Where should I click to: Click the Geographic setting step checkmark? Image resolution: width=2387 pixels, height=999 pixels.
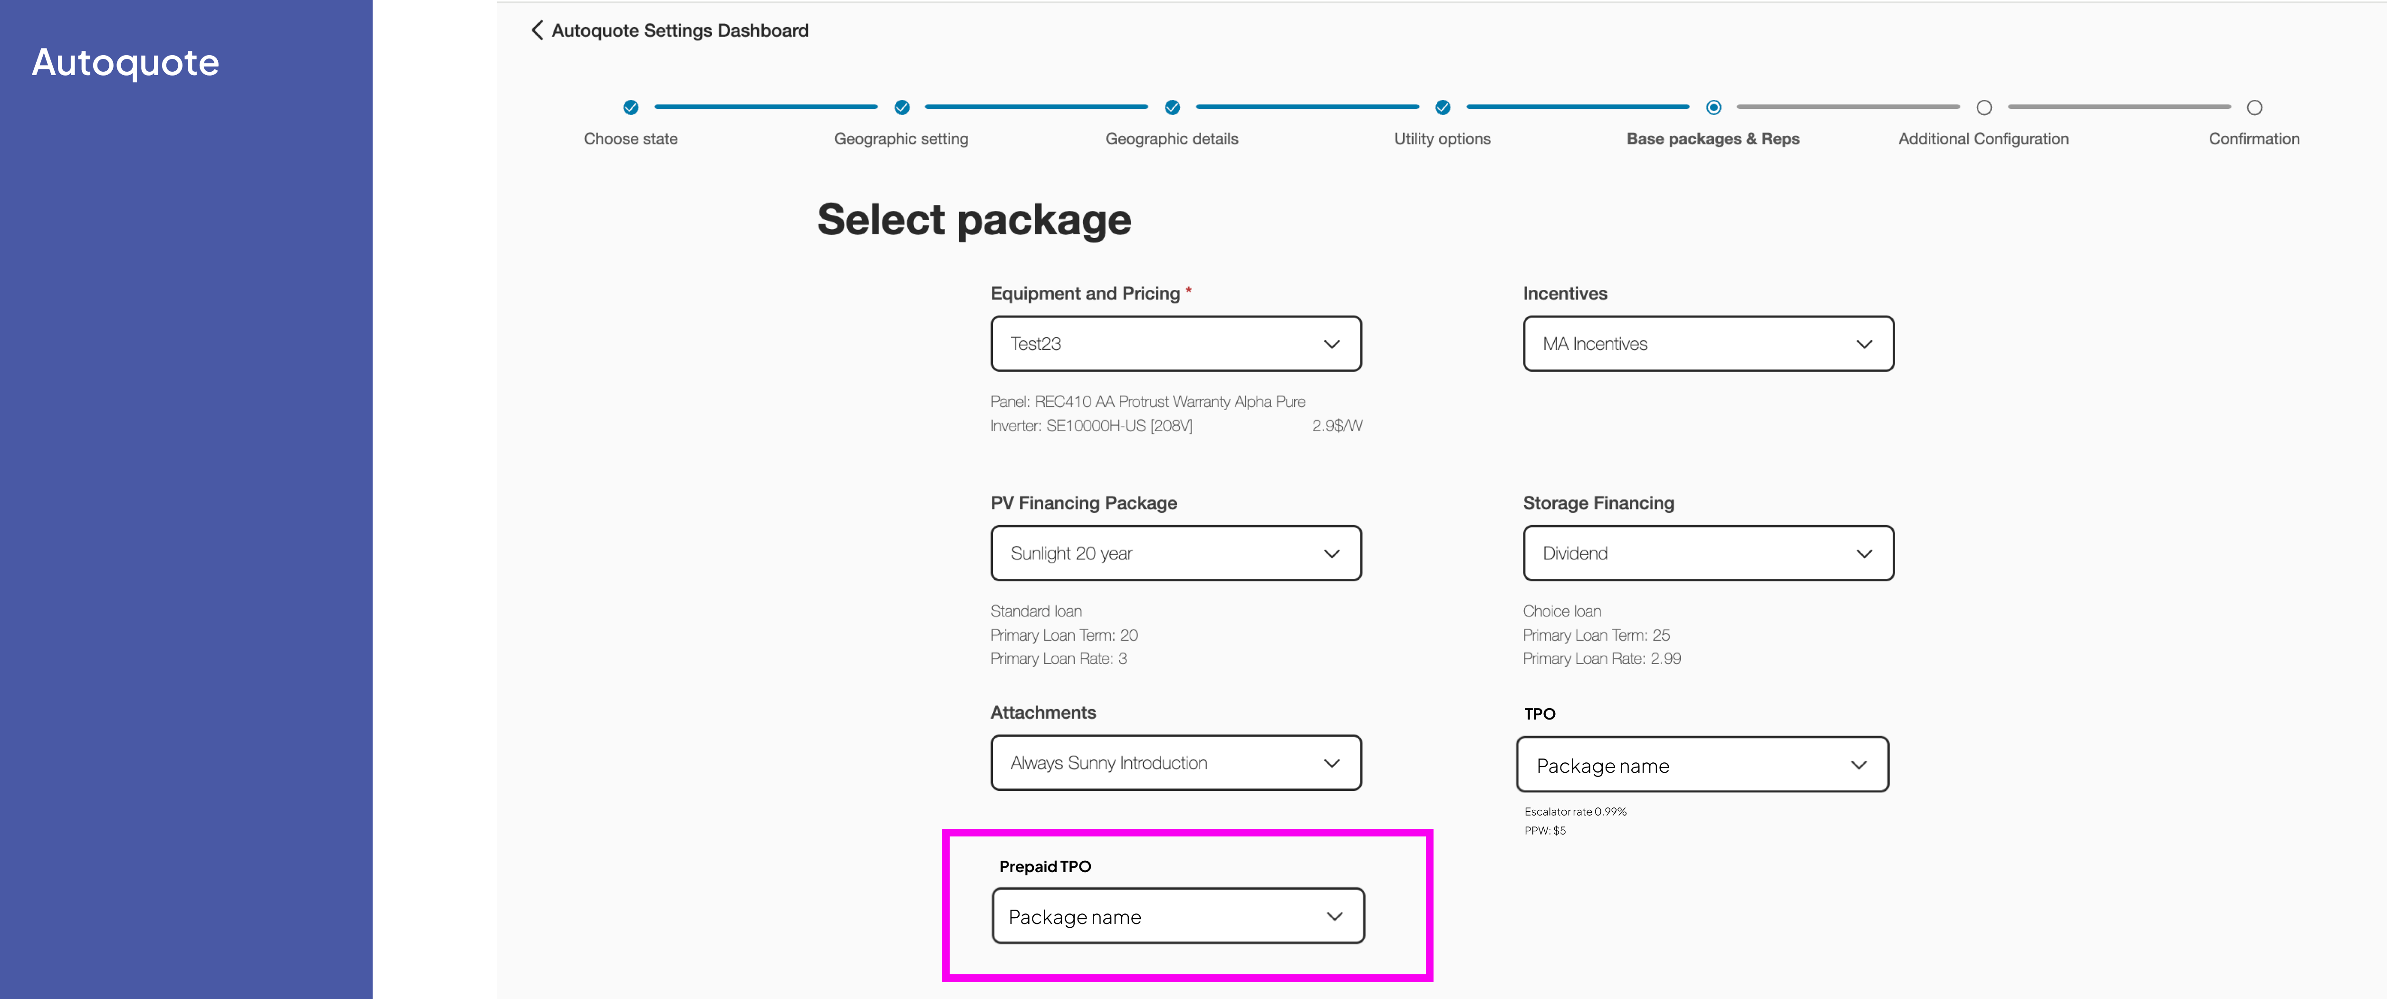point(902,107)
